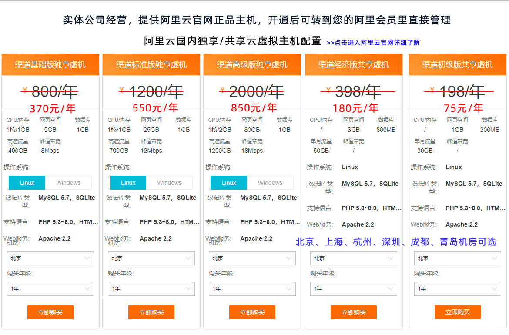Click 立即购买 for the 渠道基础版独享虚机 plan
Image resolution: width=509 pixels, height=335 pixels.
tap(50, 312)
